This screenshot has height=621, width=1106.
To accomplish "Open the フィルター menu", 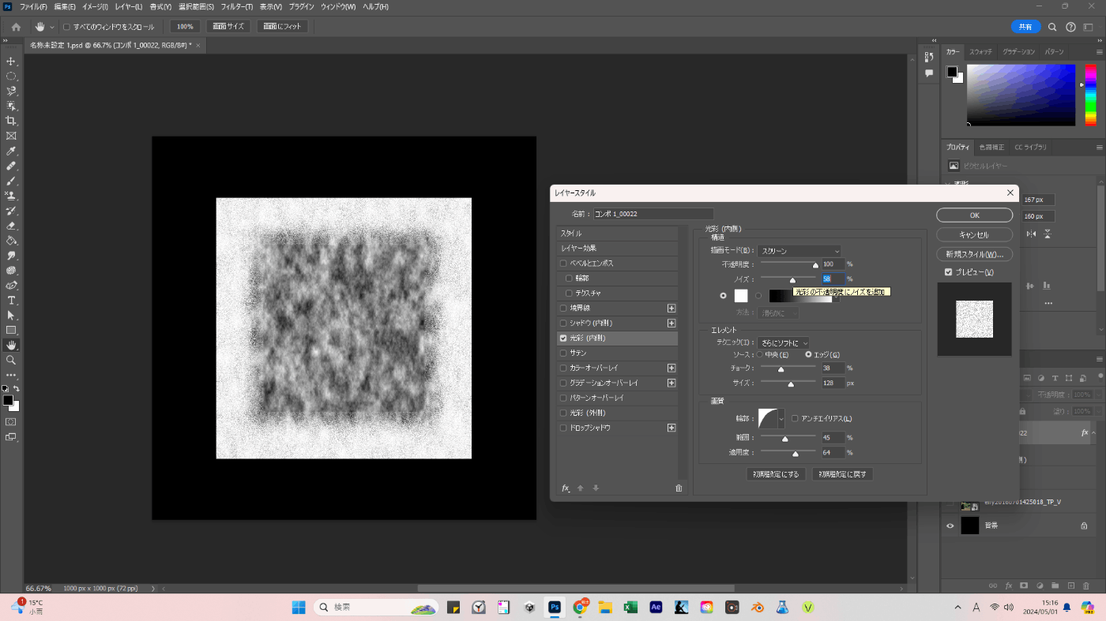I will [x=237, y=7].
